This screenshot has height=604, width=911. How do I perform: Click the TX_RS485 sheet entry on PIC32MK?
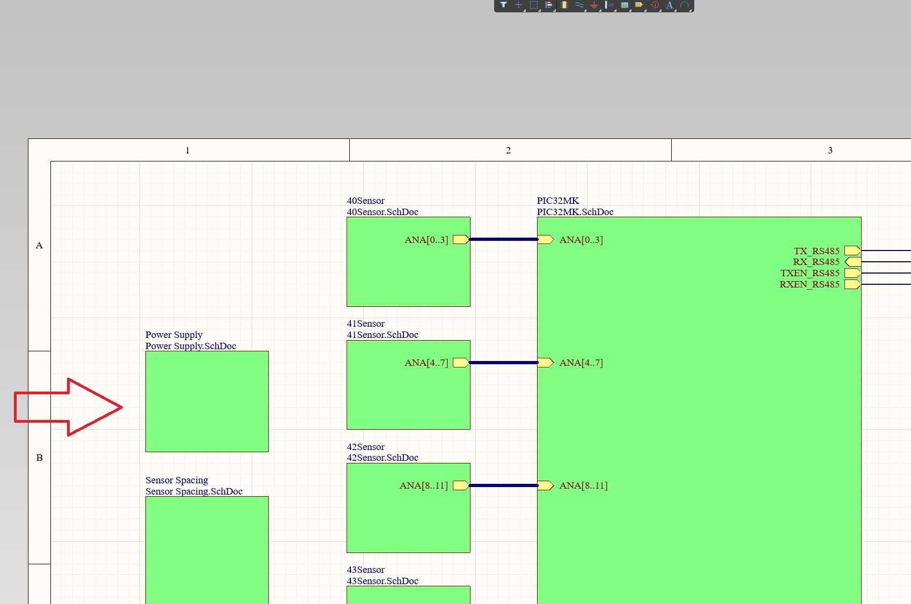click(852, 251)
